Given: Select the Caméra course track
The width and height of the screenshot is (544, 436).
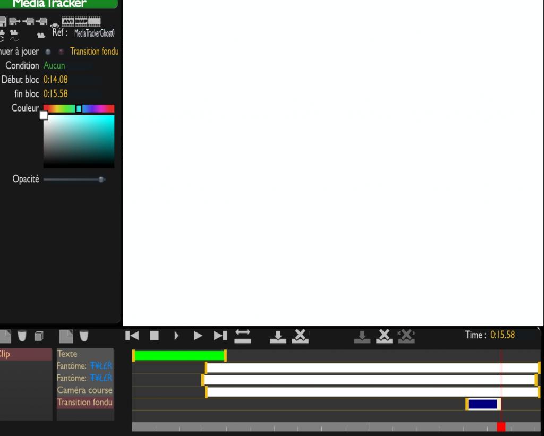Looking at the screenshot, I should click(x=85, y=390).
